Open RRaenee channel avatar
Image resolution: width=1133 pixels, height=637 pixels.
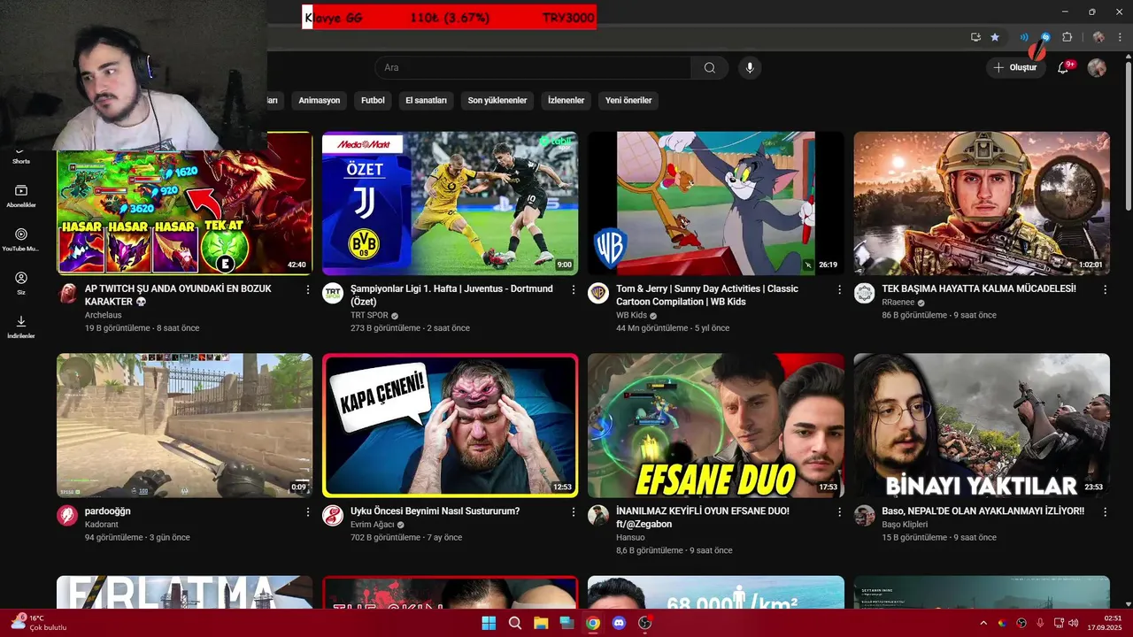click(864, 294)
